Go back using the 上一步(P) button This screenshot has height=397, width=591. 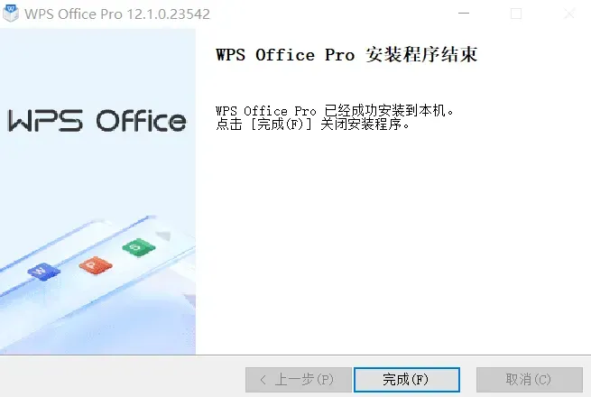(299, 380)
